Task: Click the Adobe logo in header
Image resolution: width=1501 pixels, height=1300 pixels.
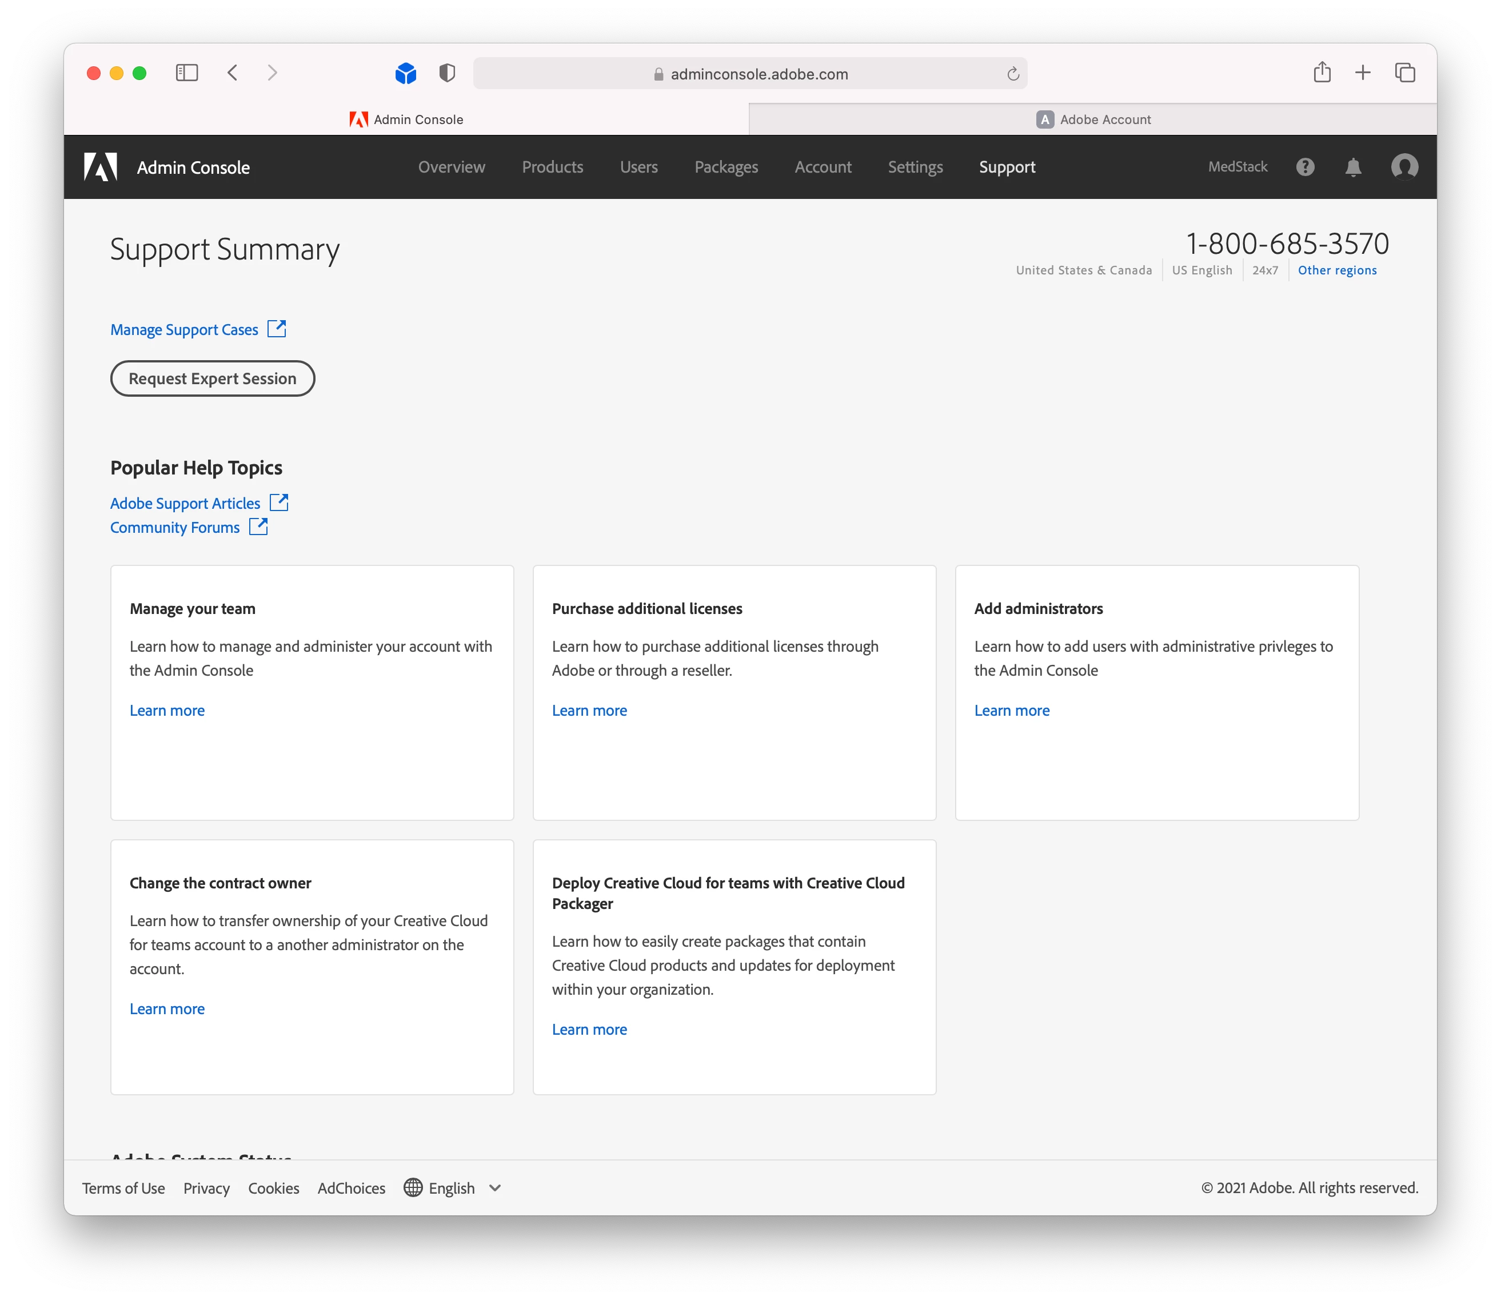Action: tap(100, 167)
